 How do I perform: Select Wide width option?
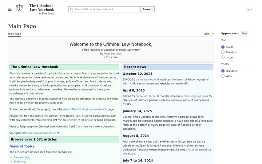click(x=223, y=76)
